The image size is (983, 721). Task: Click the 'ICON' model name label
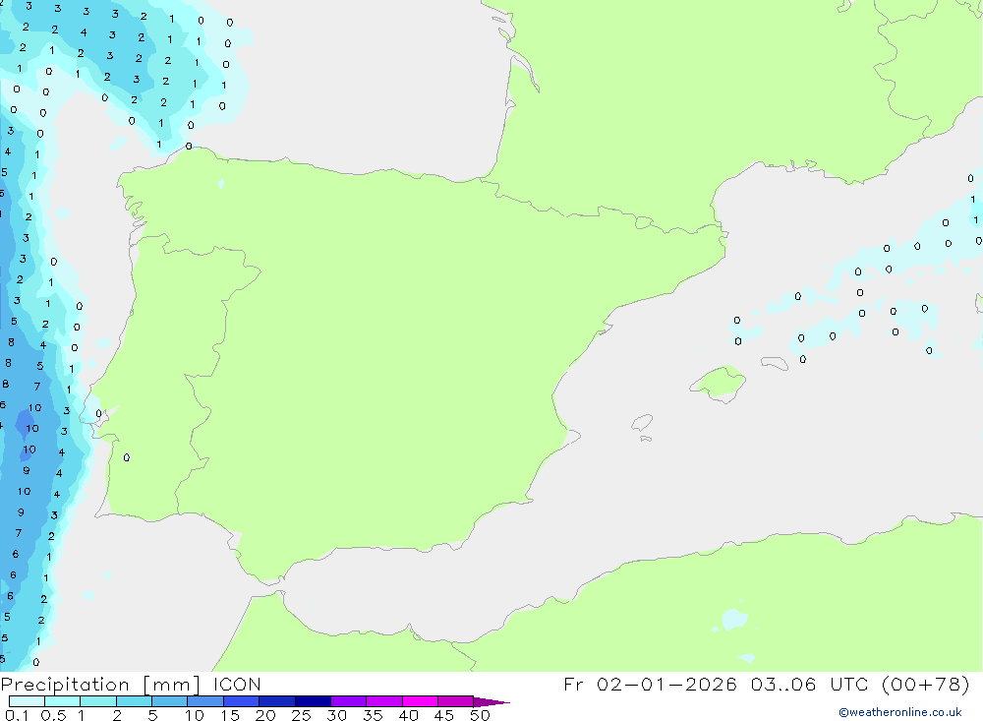[x=237, y=685]
